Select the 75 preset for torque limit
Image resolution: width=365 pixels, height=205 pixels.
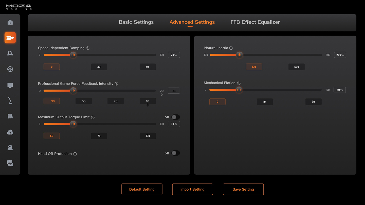click(99, 136)
